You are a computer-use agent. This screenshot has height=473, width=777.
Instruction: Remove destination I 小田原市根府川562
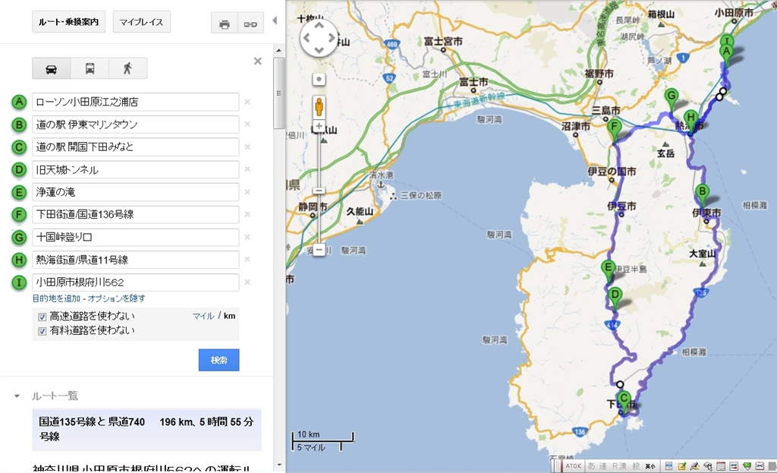coord(247,282)
